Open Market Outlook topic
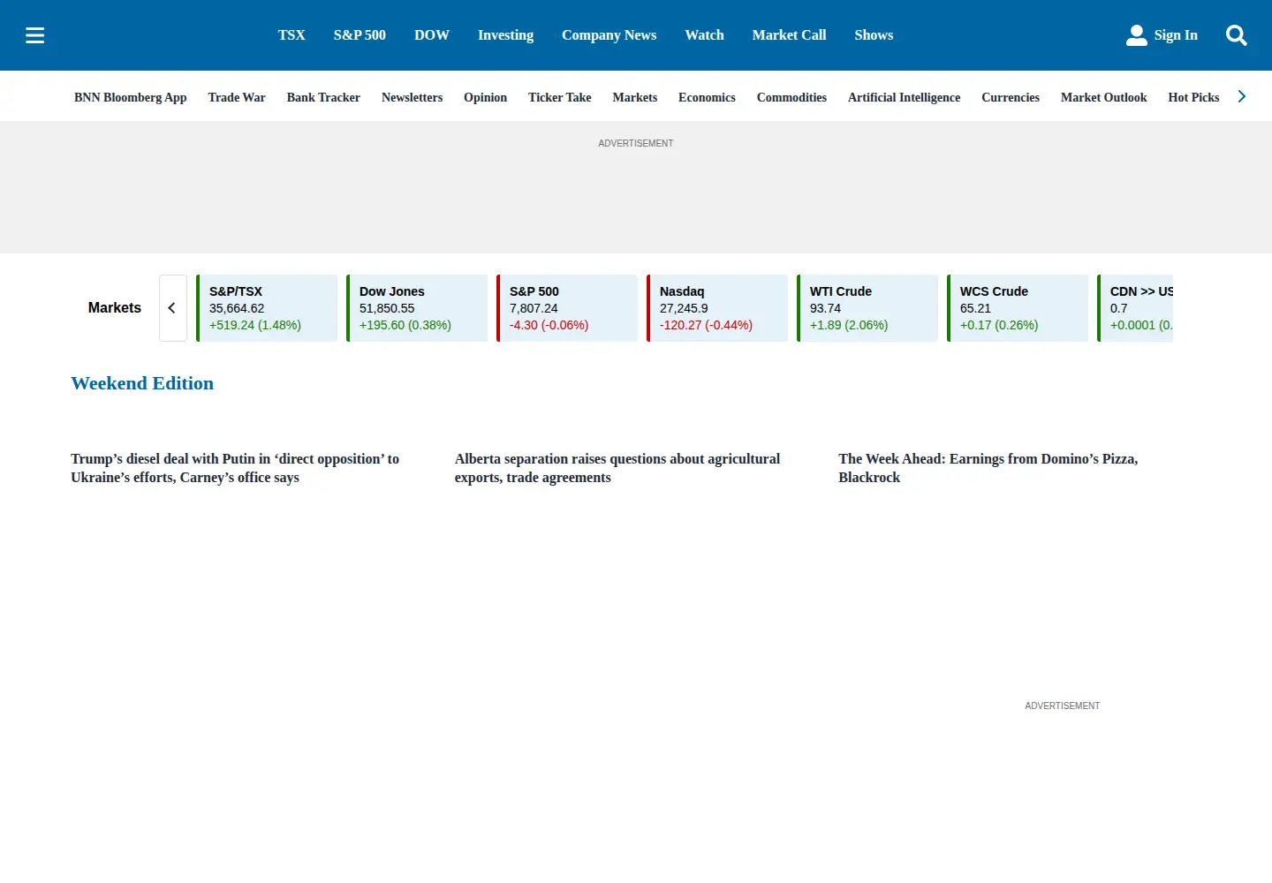This screenshot has height=883, width=1272. click(1104, 97)
